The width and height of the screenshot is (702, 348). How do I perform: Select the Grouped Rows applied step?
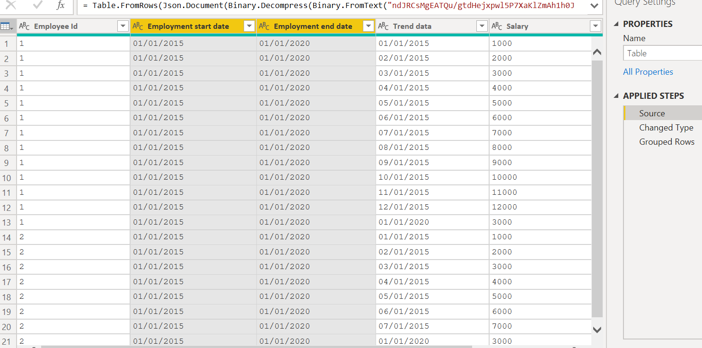[x=663, y=141]
